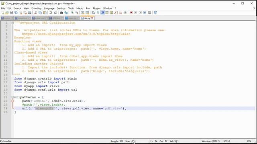Open the Run menu
The width and height of the screenshot is (257, 144).
(88, 8)
